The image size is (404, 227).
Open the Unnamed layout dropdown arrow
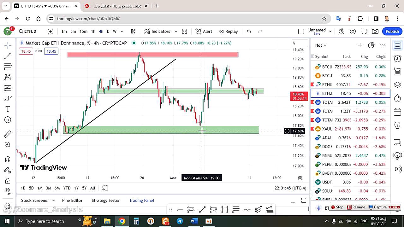[x=330, y=31]
